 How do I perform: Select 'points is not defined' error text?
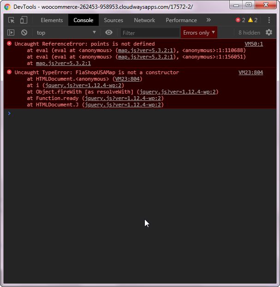pyautogui.click(x=123, y=44)
